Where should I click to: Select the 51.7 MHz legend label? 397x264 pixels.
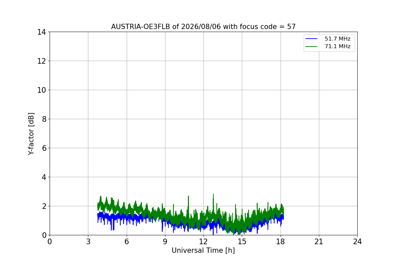coord(337,39)
